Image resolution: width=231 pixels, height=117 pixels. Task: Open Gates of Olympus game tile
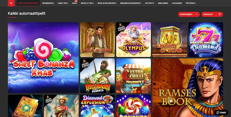pos(134,40)
